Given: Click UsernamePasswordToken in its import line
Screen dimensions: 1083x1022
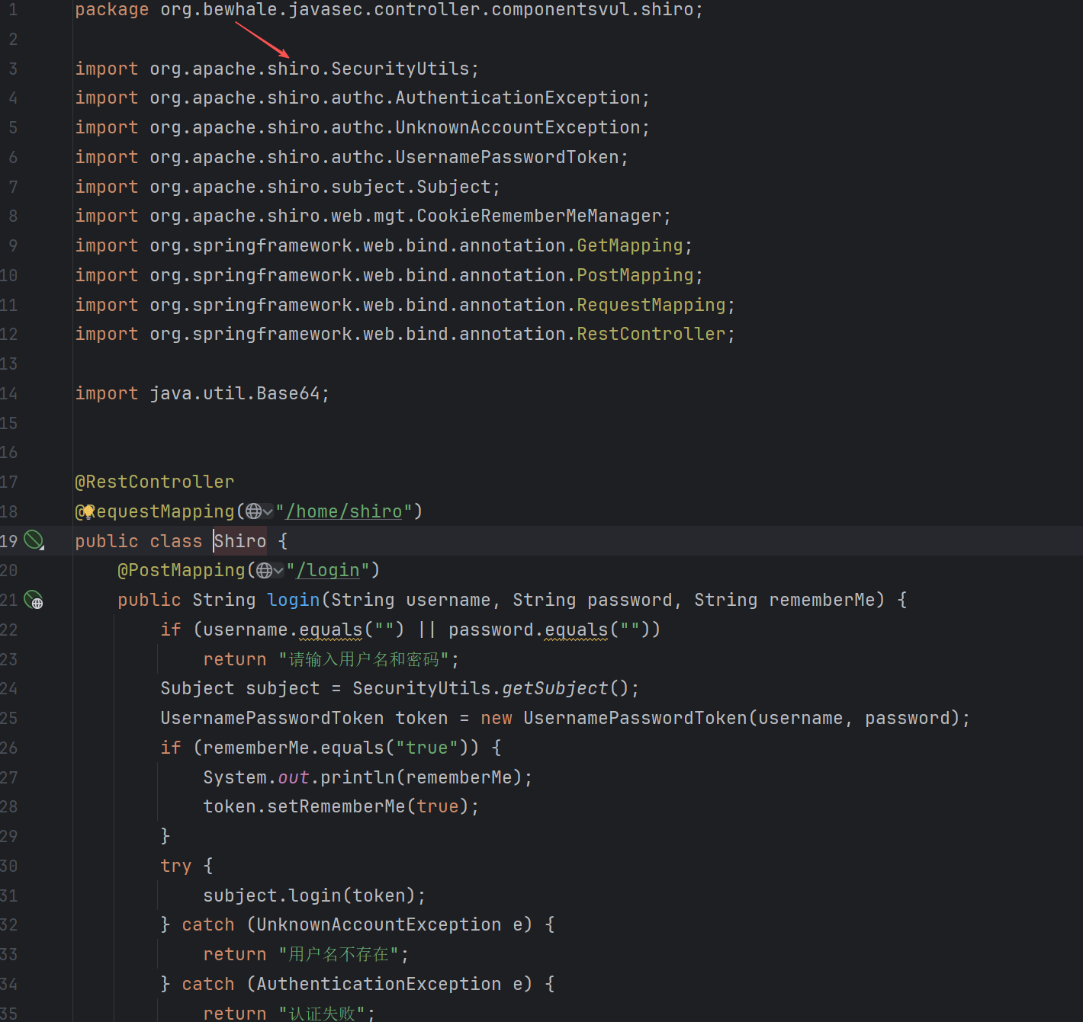Looking at the screenshot, I should tap(507, 157).
